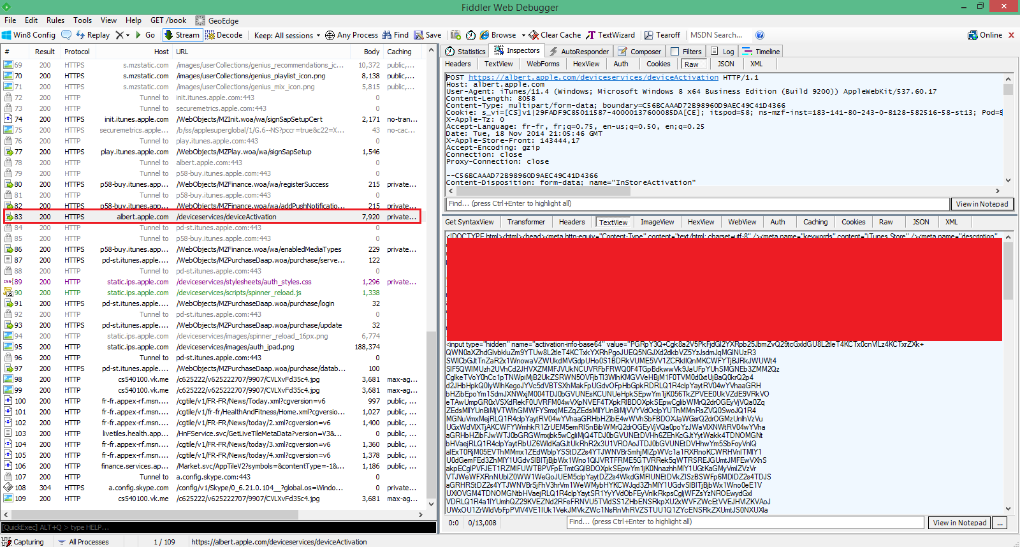Click the camera screenshot icon
This screenshot has width=1020, height=547.
point(456,35)
